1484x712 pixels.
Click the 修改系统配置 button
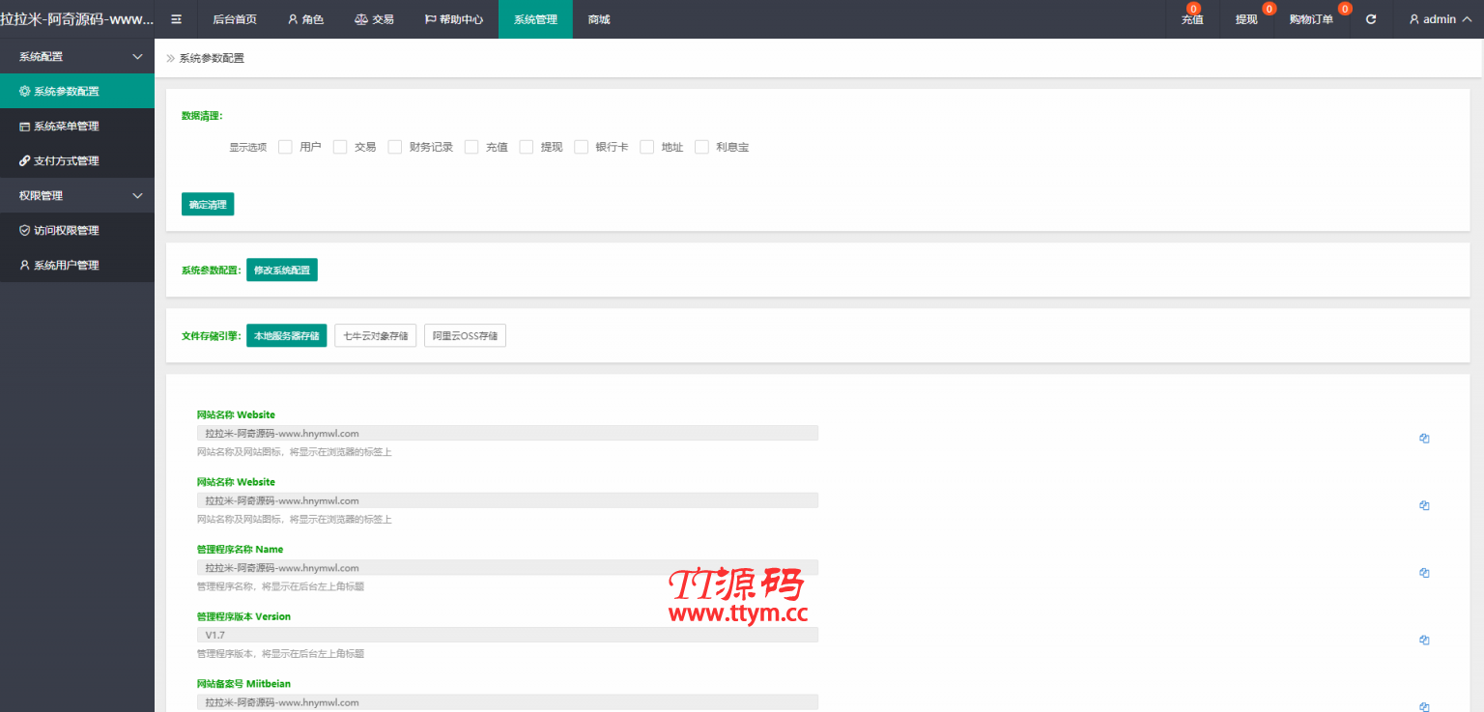click(282, 271)
